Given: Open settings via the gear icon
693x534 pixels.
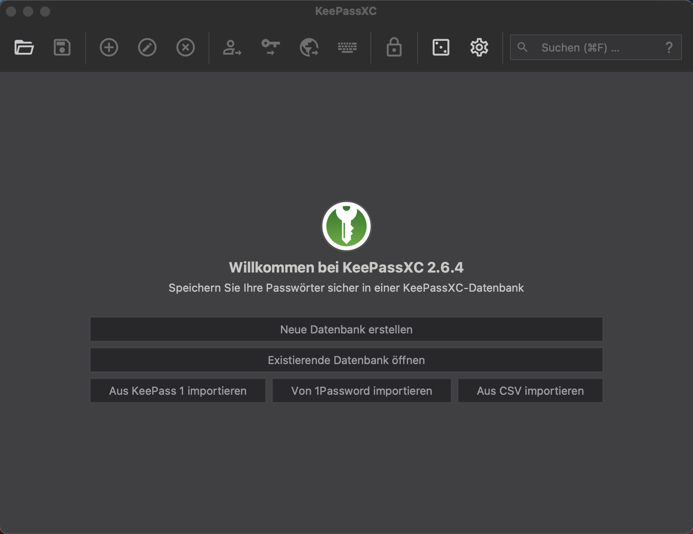Looking at the screenshot, I should [479, 47].
